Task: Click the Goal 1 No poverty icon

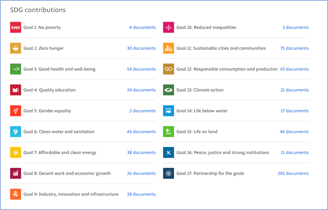Action: (x=15, y=27)
